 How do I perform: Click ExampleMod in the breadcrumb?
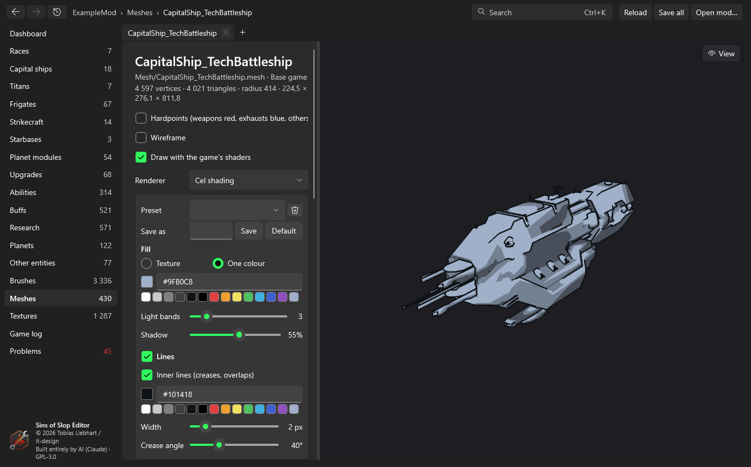(x=94, y=12)
